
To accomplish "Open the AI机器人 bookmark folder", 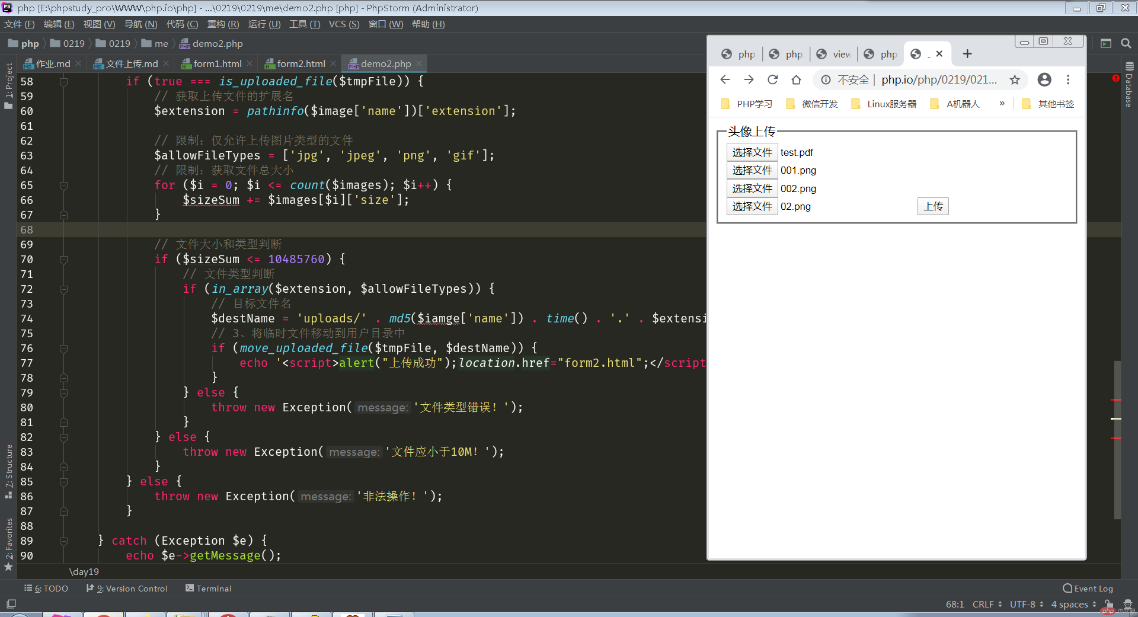I will [955, 104].
